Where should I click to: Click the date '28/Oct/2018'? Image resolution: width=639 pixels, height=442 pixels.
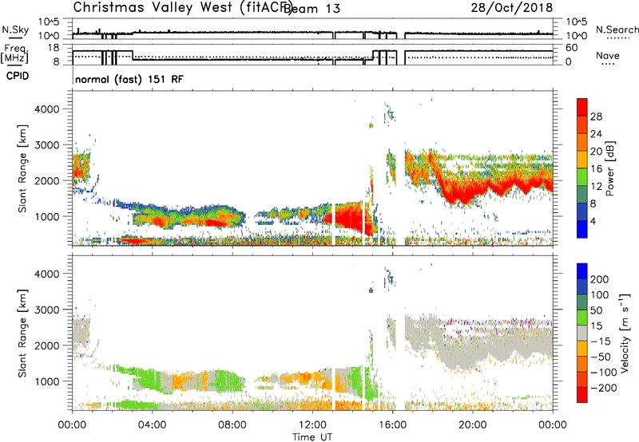(512, 8)
